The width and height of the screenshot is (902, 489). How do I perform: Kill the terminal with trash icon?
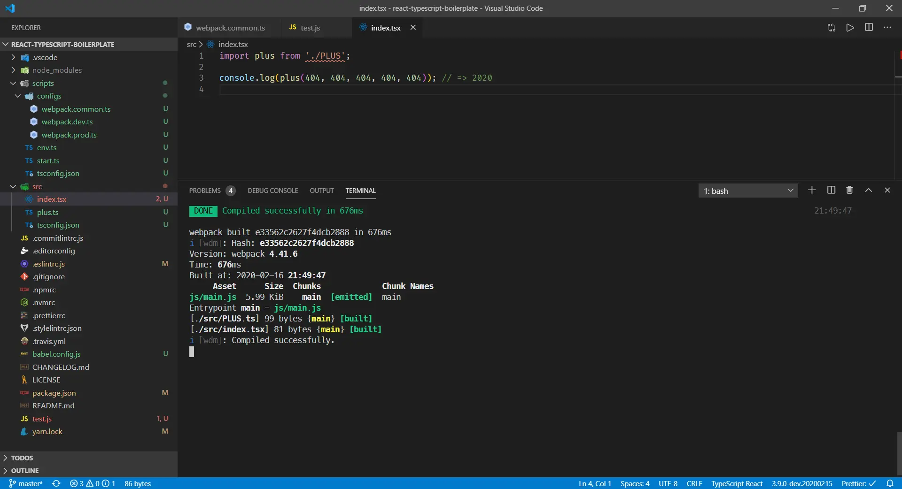(849, 190)
